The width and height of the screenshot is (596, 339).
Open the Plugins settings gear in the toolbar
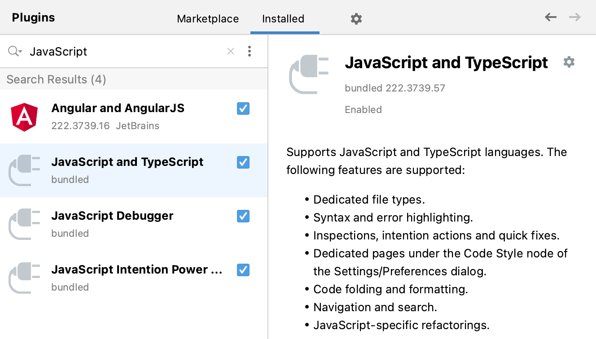pyautogui.click(x=356, y=19)
